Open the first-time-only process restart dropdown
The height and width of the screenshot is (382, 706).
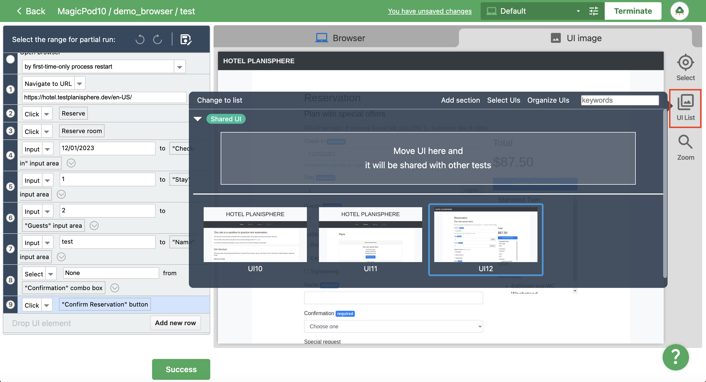coord(180,67)
